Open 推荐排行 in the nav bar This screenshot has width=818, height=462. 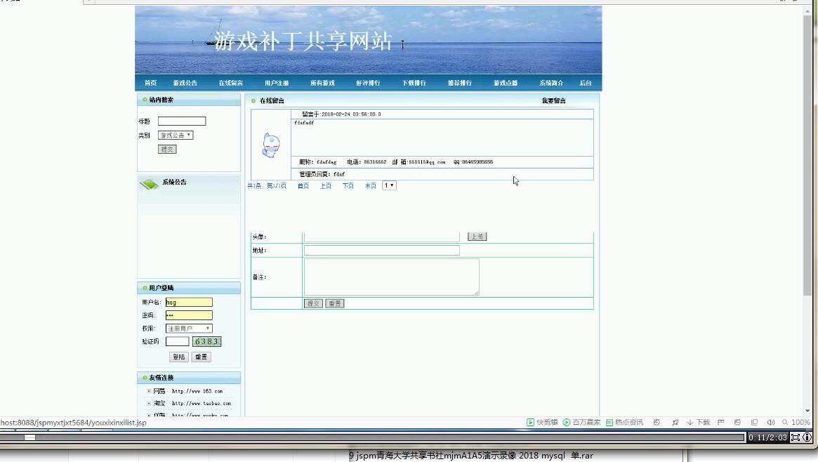460,83
